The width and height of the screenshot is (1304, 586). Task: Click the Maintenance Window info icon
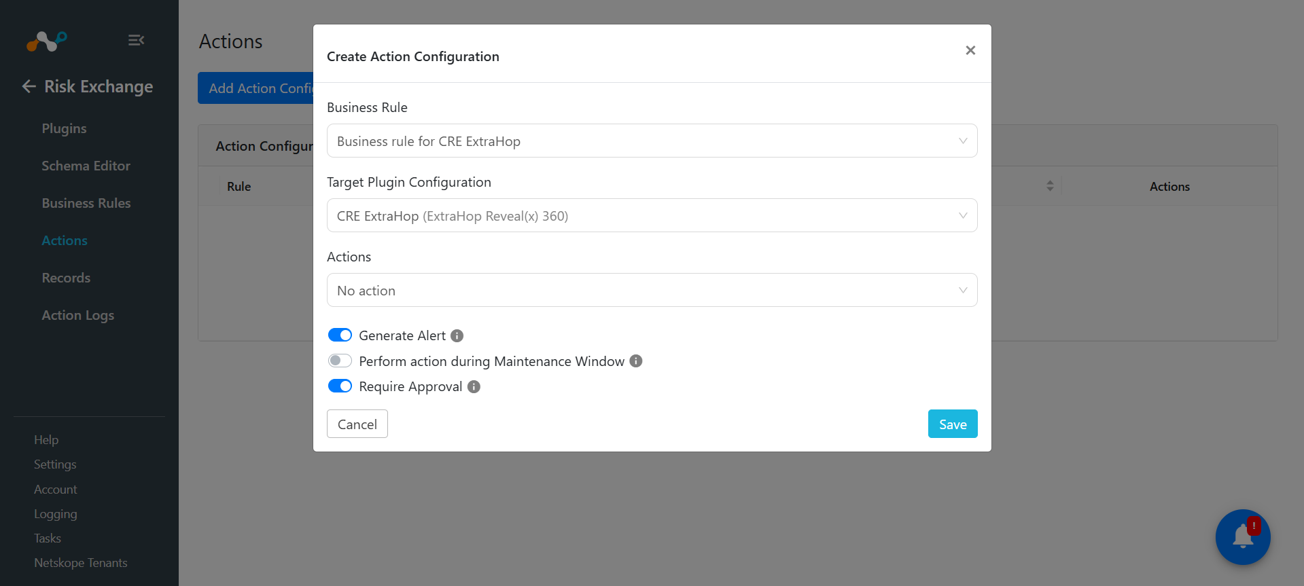636,361
